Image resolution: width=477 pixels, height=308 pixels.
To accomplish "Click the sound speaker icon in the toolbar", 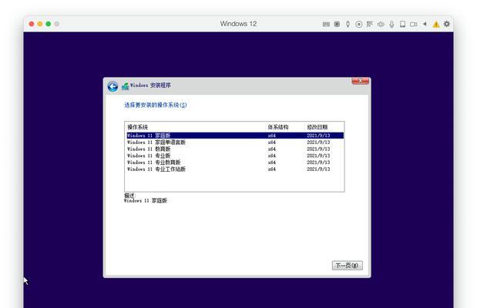I will pos(381,24).
